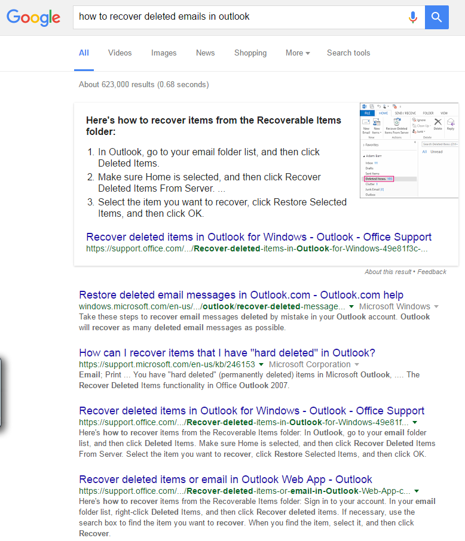This screenshot has height=541, width=465.
Task: Click the About 623,000 results text
Action: point(143,85)
